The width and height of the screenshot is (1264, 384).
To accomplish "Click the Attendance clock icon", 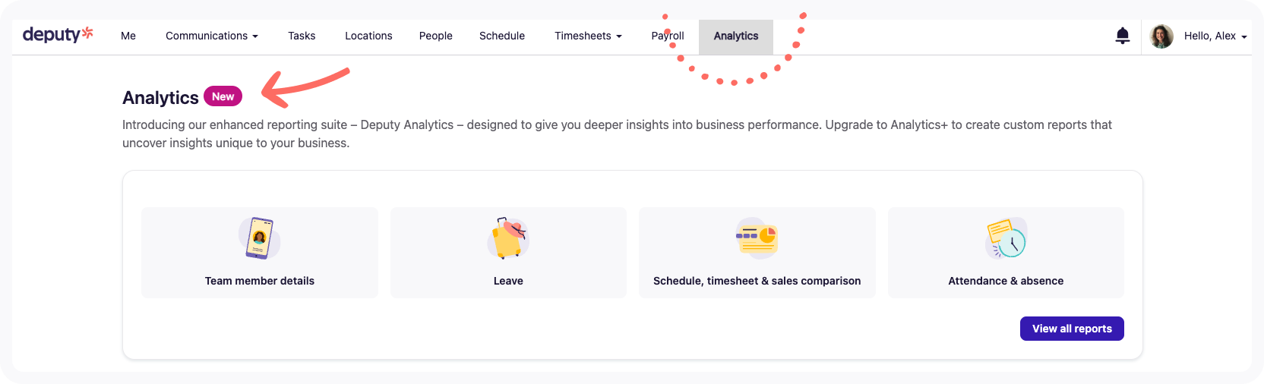I will click(1006, 238).
